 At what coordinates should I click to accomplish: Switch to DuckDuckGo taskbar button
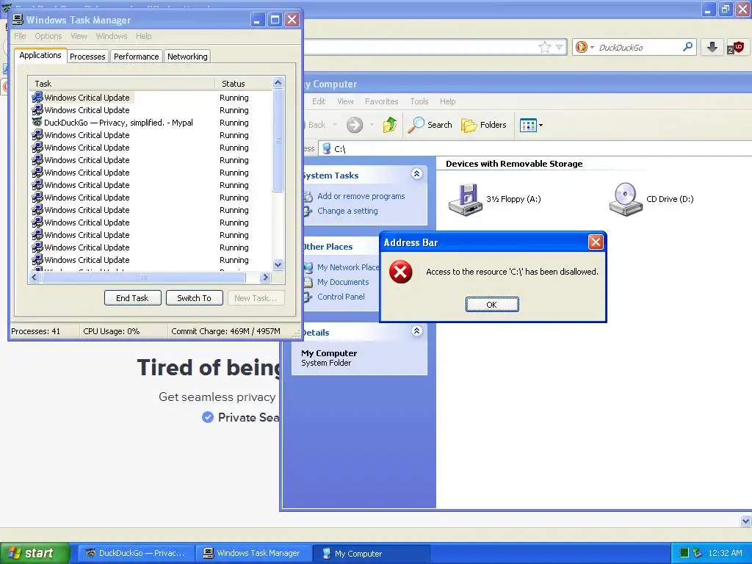coord(136,553)
